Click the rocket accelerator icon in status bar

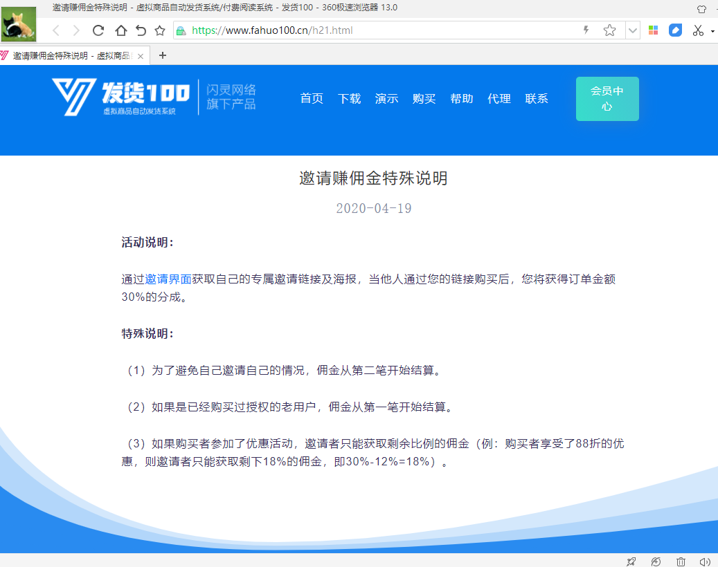click(x=631, y=561)
